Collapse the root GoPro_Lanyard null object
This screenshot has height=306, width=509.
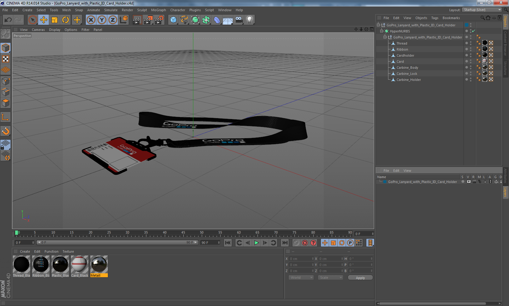(x=378, y=25)
